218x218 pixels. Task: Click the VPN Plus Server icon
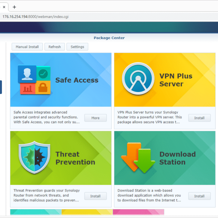coord(138,79)
